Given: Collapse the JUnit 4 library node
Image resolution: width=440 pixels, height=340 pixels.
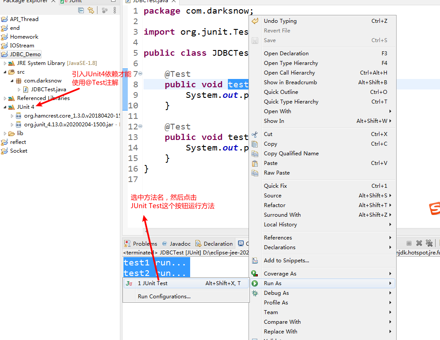Looking at the screenshot, I should pos(5,107).
